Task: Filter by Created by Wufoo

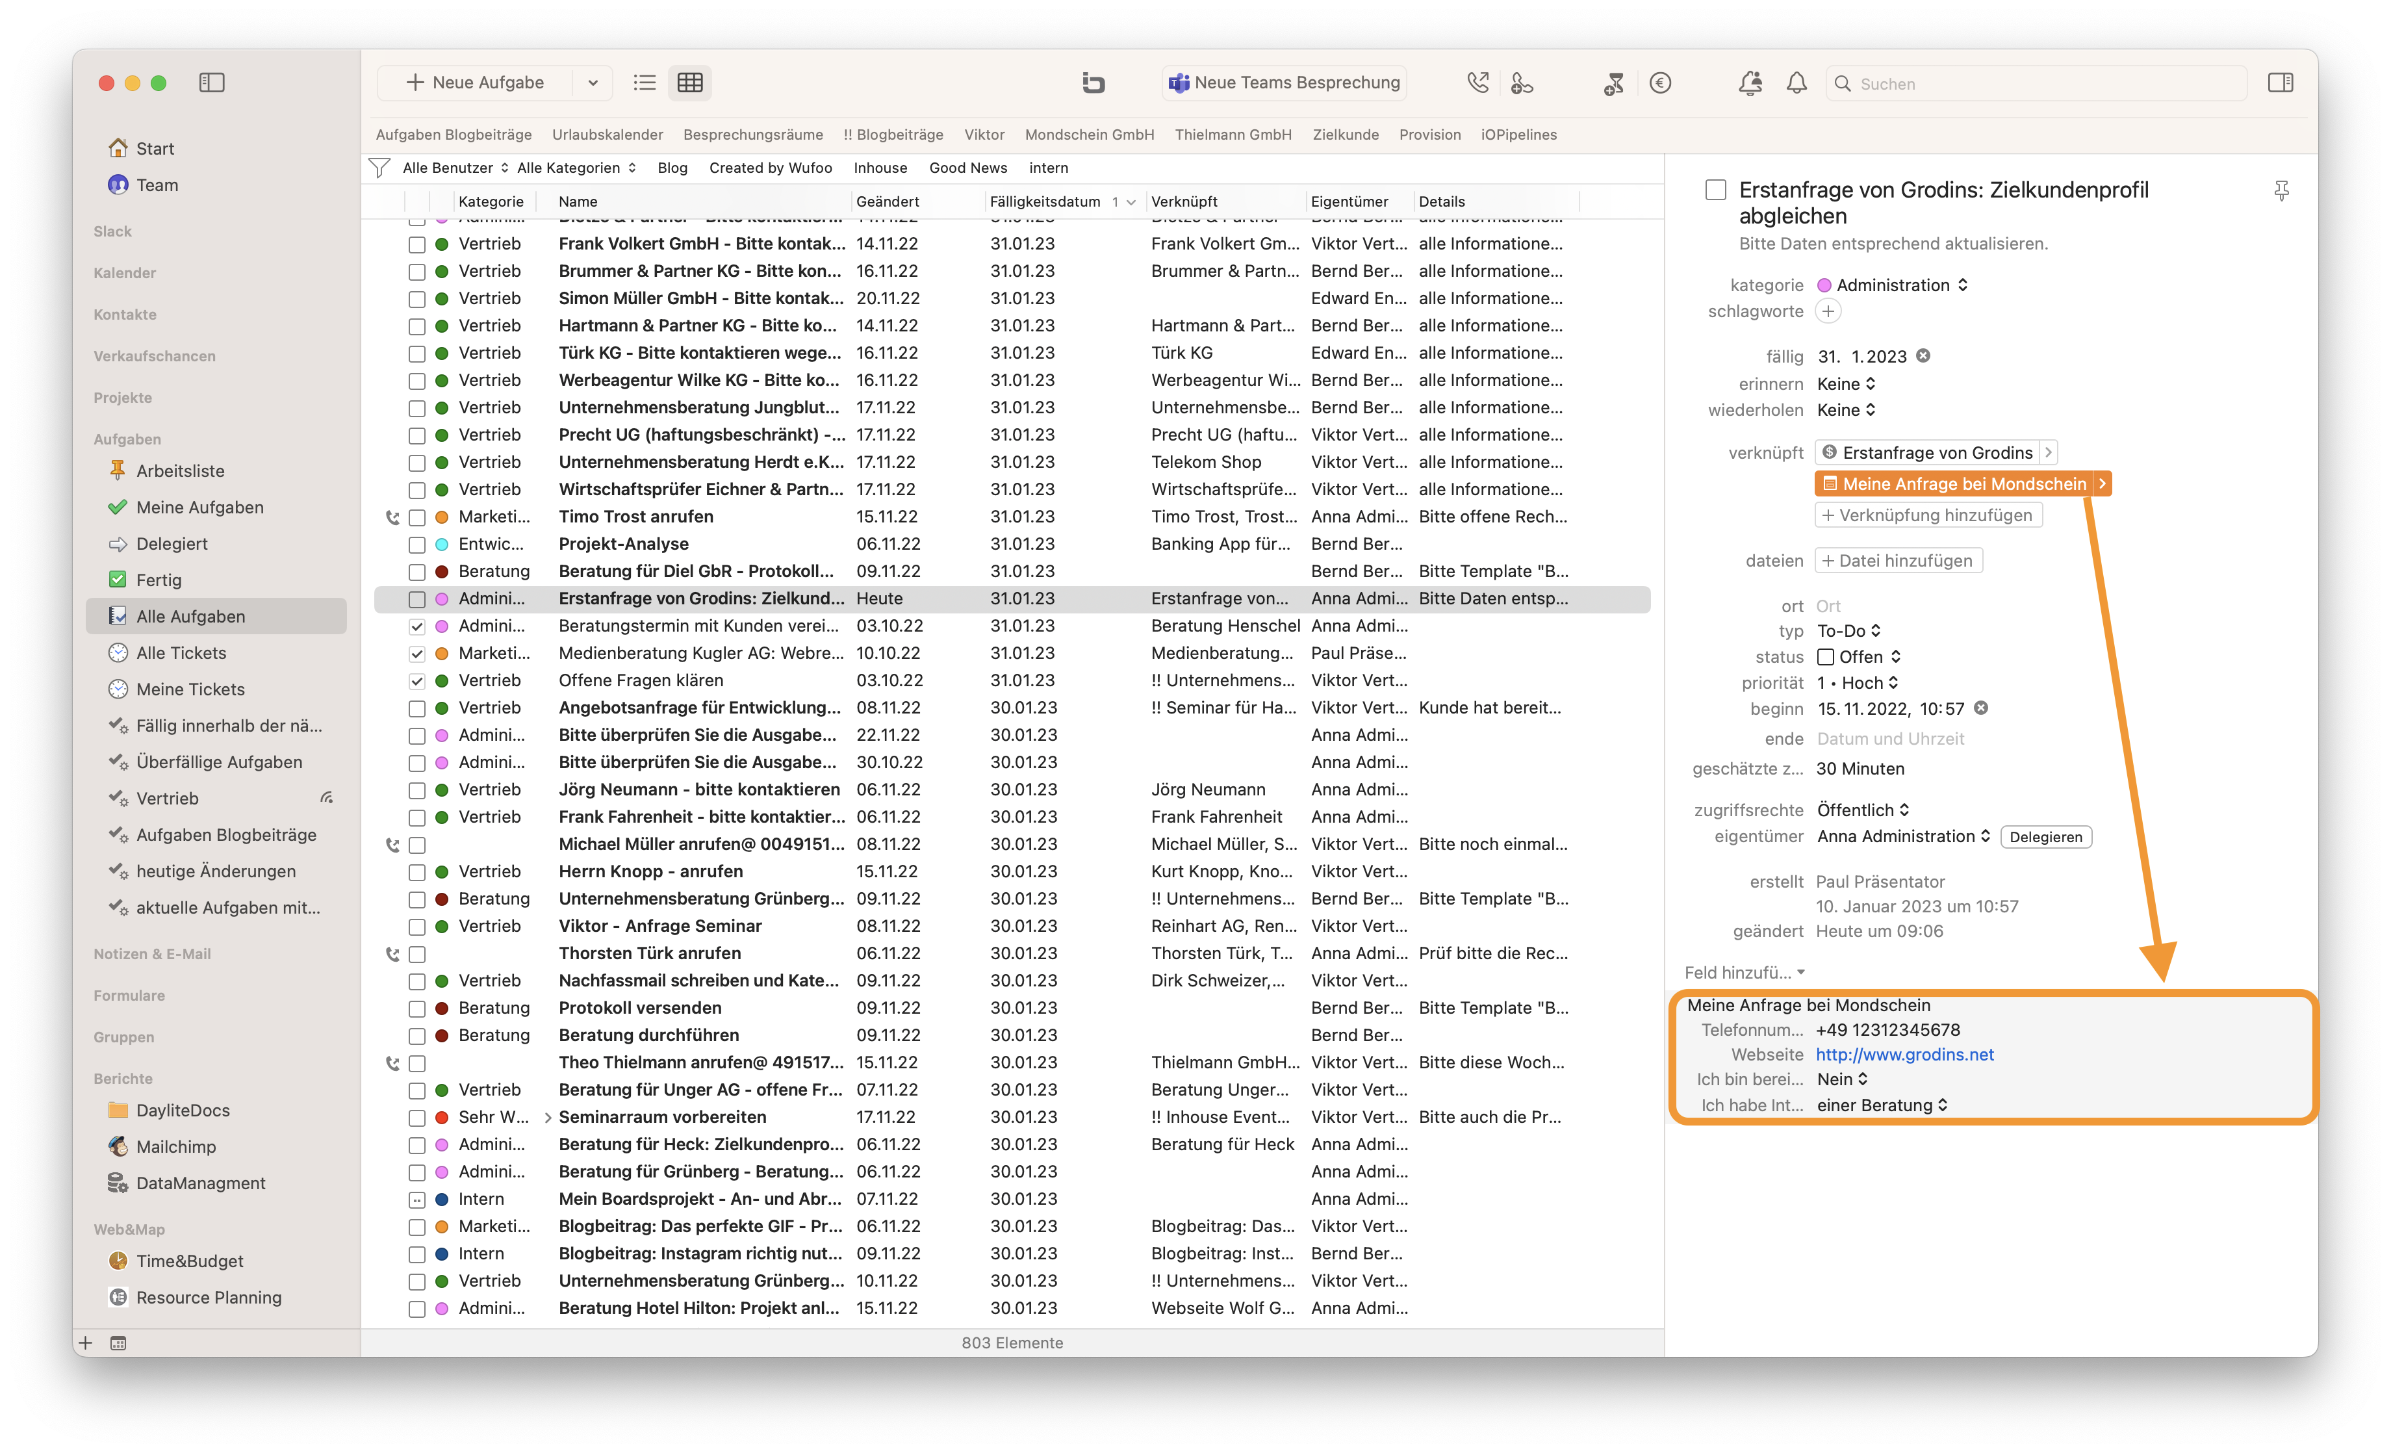Action: 771,168
